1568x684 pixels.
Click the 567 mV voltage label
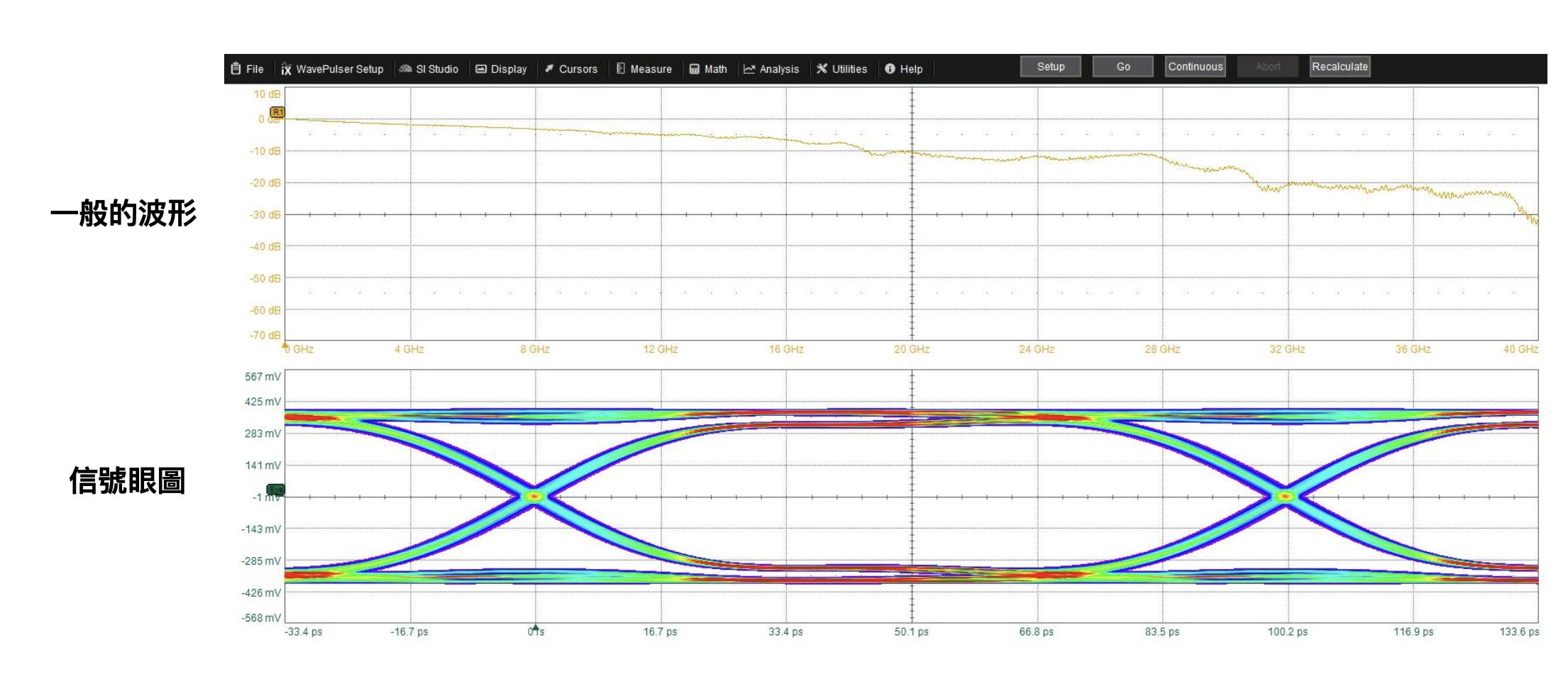[x=263, y=377]
